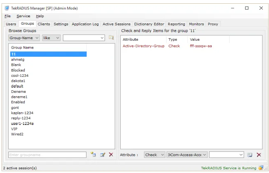Click the Group Name column header
This screenshot has width=269, height=173.
[x=48, y=48]
